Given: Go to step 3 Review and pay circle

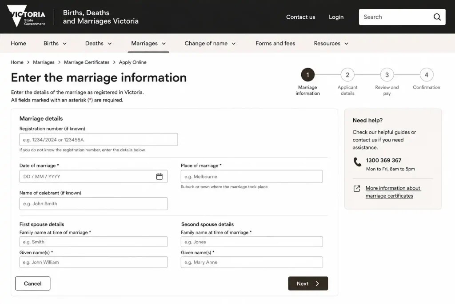Looking at the screenshot, I should click(x=387, y=75).
